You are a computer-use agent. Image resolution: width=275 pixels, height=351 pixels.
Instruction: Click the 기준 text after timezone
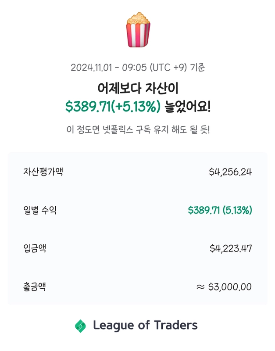coord(197,68)
